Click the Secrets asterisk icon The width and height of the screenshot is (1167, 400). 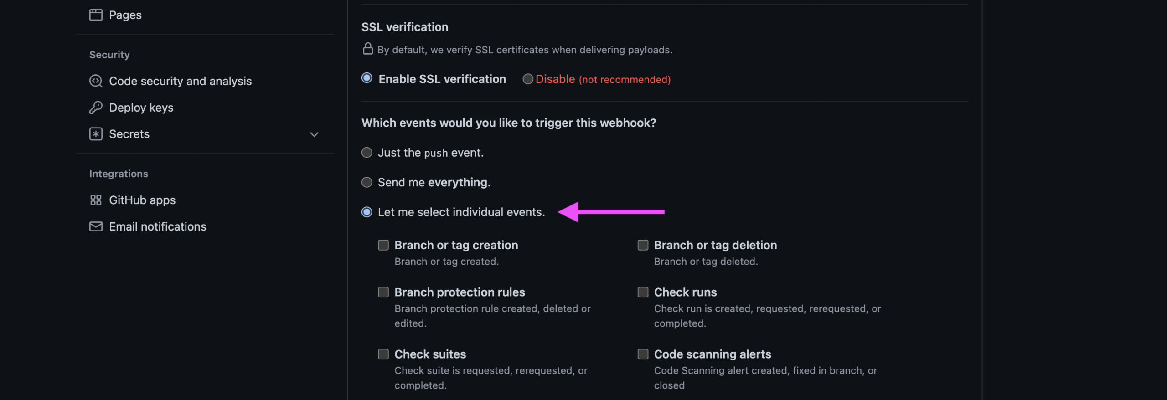tap(96, 134)
